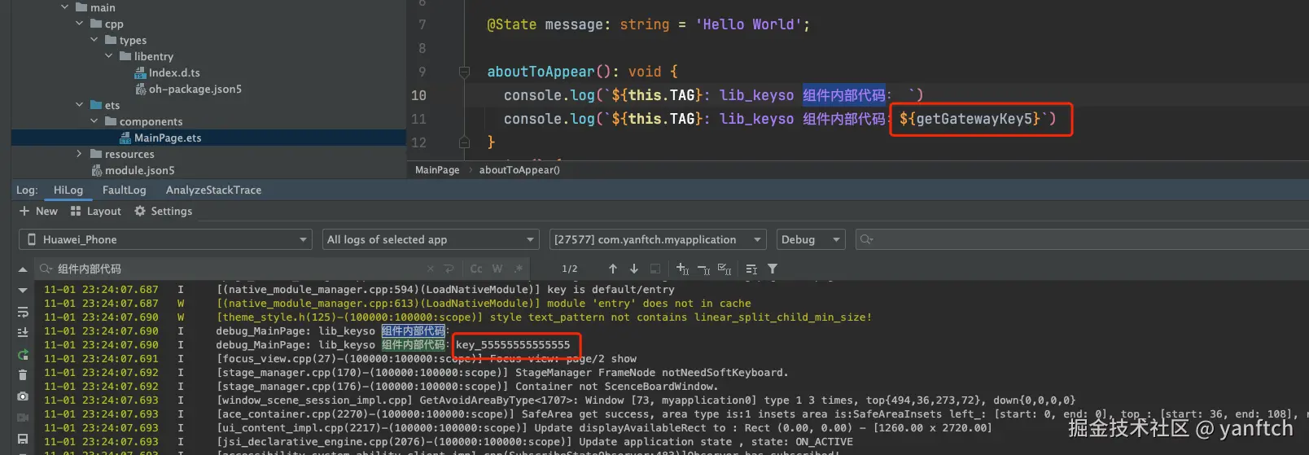Click the 1/2 match counter text

(x=570, y=269)
